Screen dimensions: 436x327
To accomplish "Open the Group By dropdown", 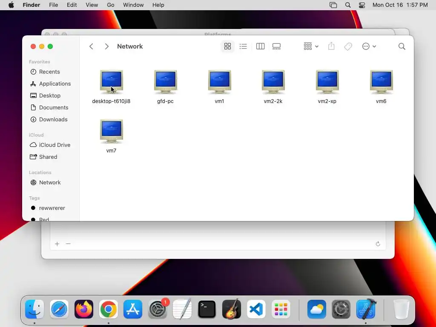I will [x=311, y=46].
